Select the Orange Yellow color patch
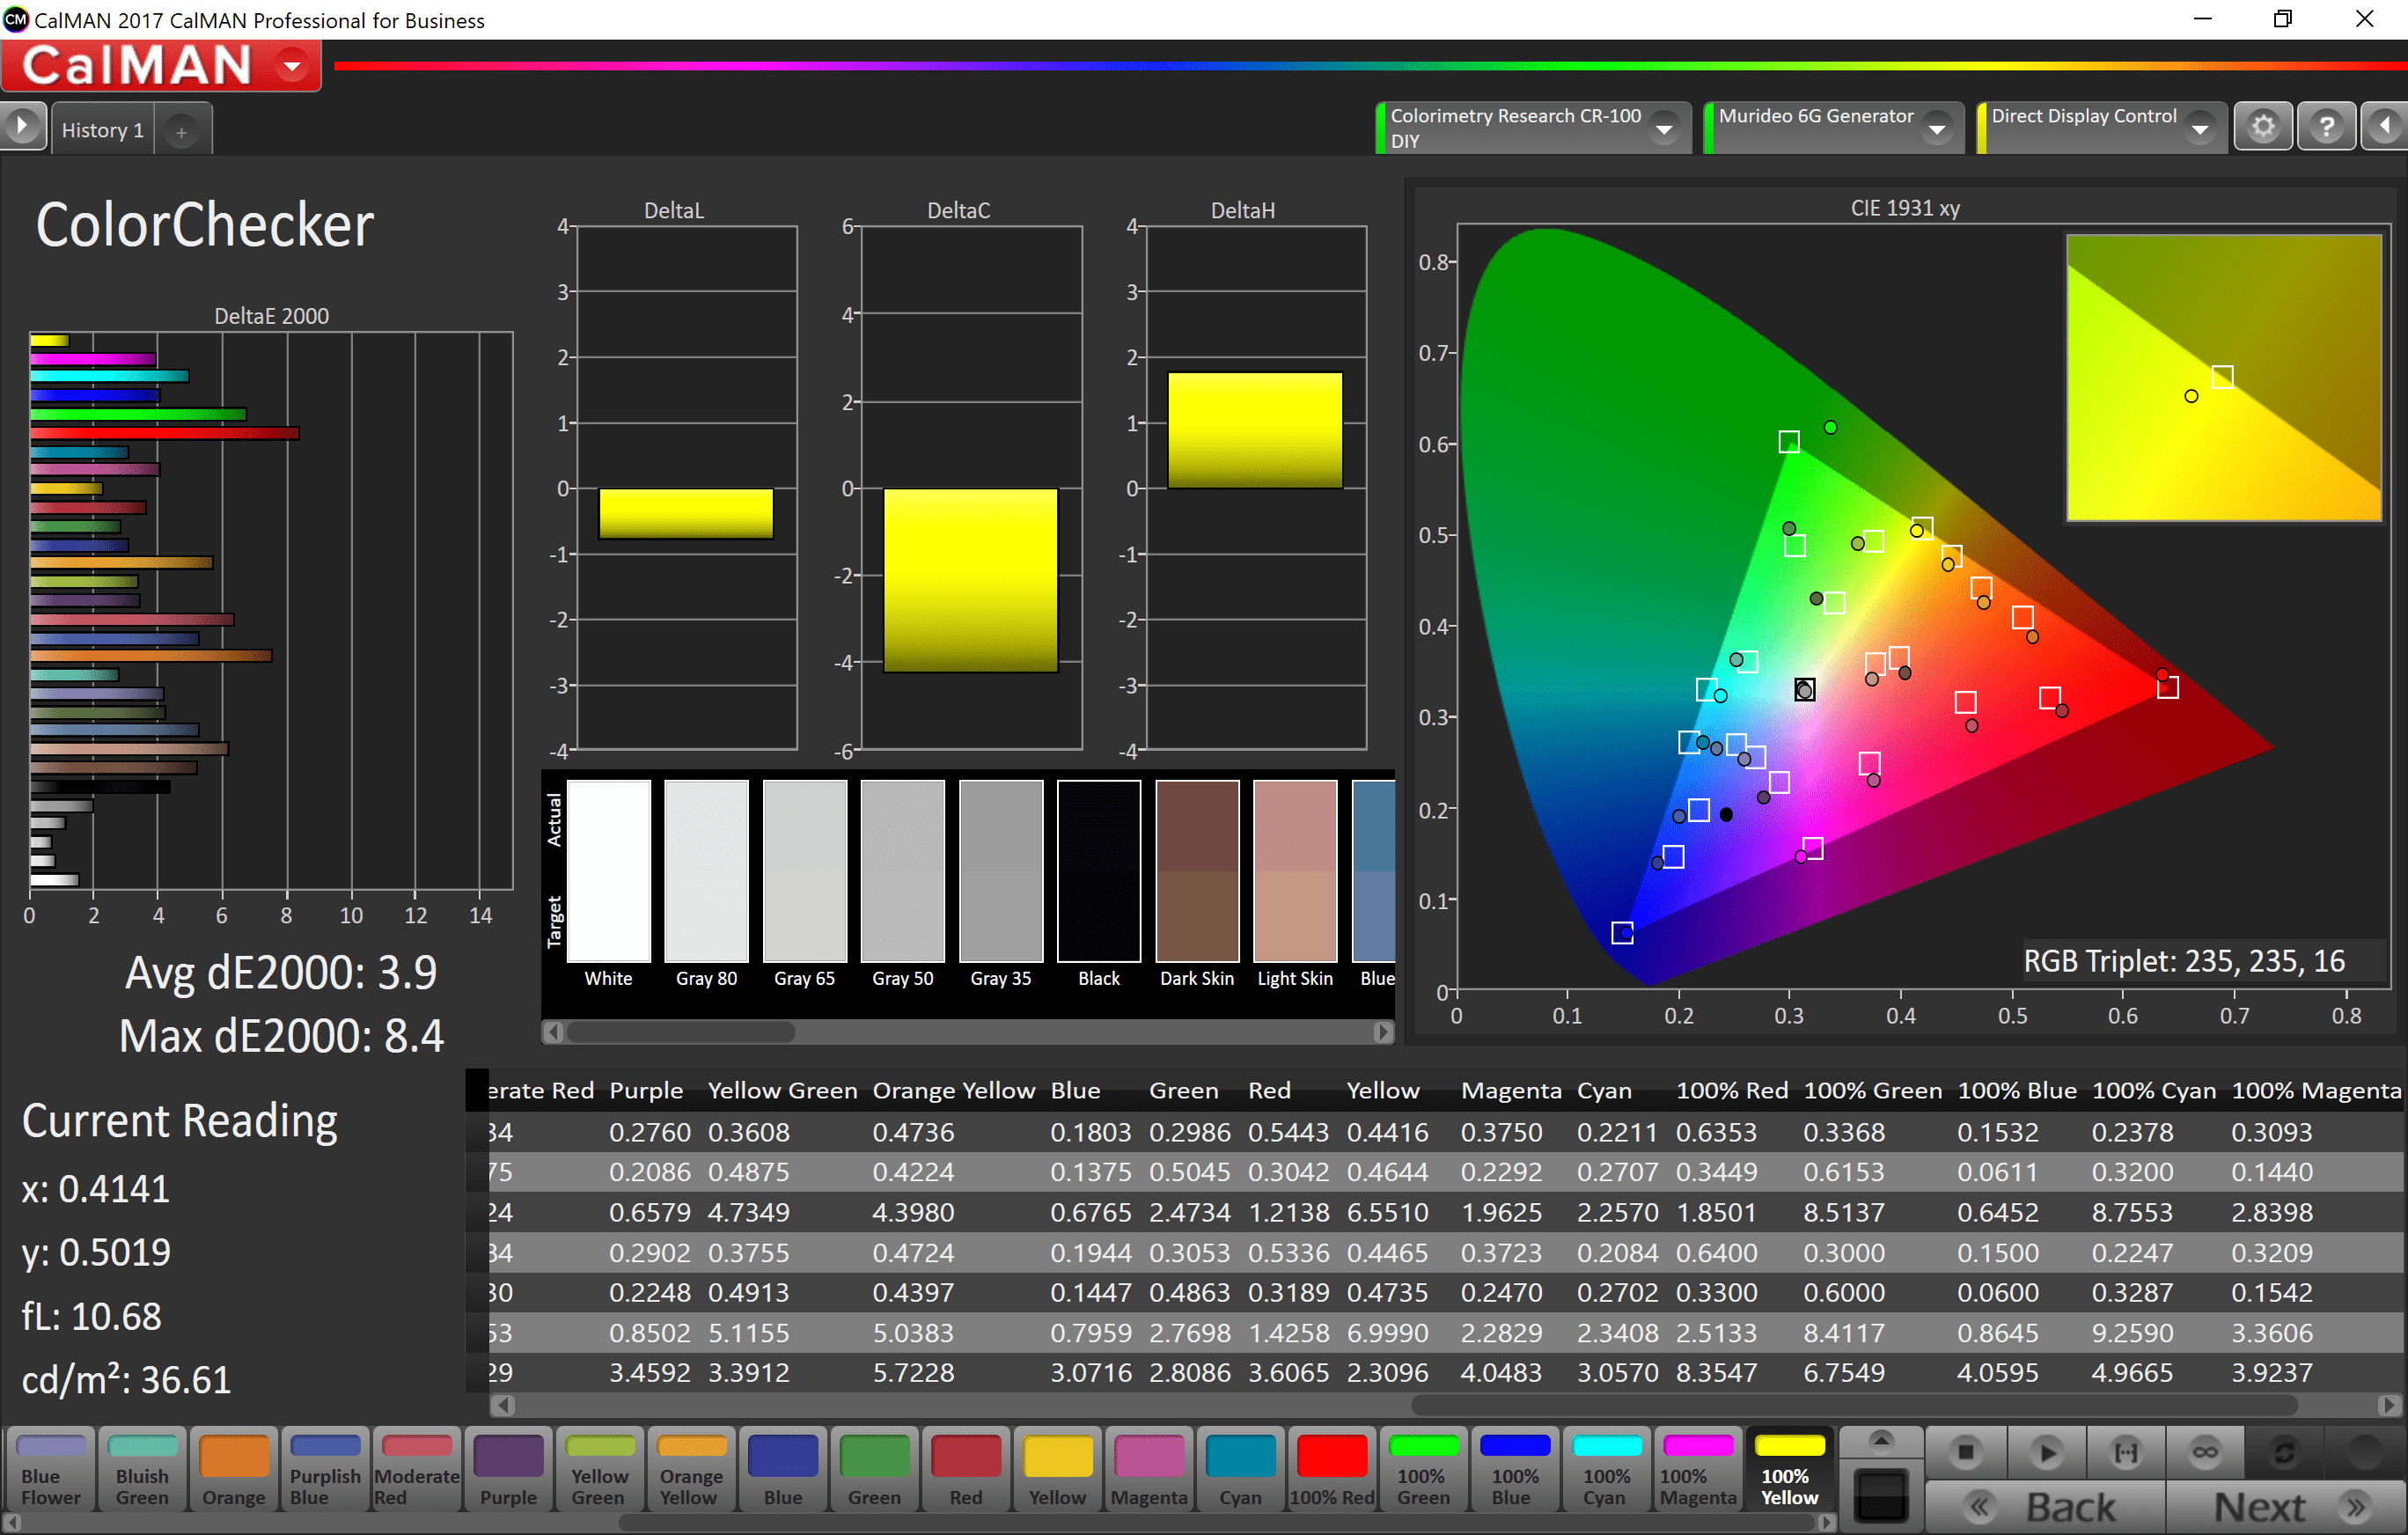The image size is (2408, 1535). pyautogui.click(x=691, y=1469)
